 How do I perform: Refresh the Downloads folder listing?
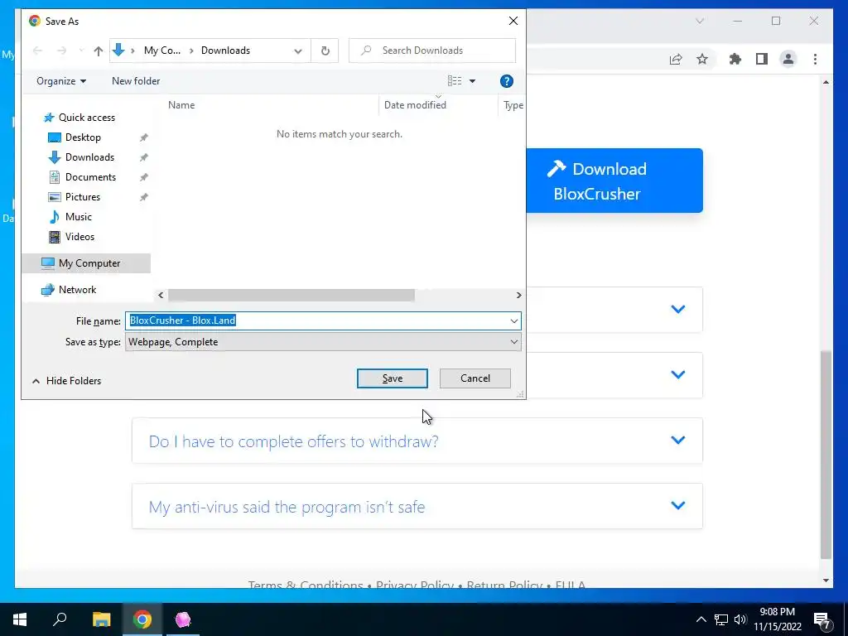325,51
